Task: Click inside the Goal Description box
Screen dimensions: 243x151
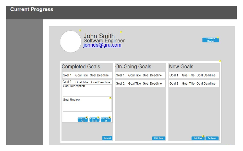Action: click(87, 91)
